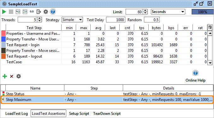The height and width of the screenshot is (118, 214).
Task: Click the orange swatch for logout step
Action: [3, 56]
